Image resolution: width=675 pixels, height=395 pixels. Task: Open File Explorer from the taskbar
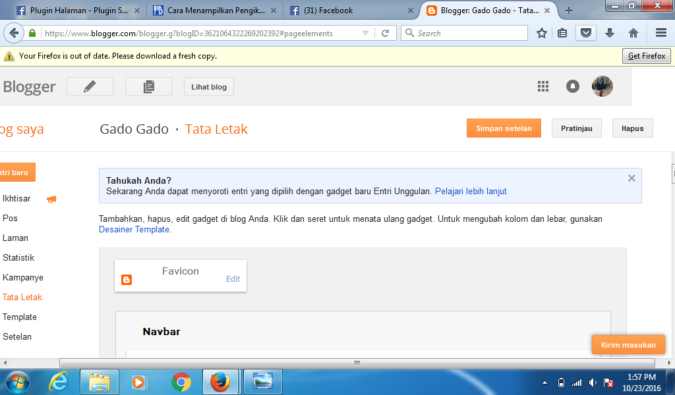click(x=100, y=382)
